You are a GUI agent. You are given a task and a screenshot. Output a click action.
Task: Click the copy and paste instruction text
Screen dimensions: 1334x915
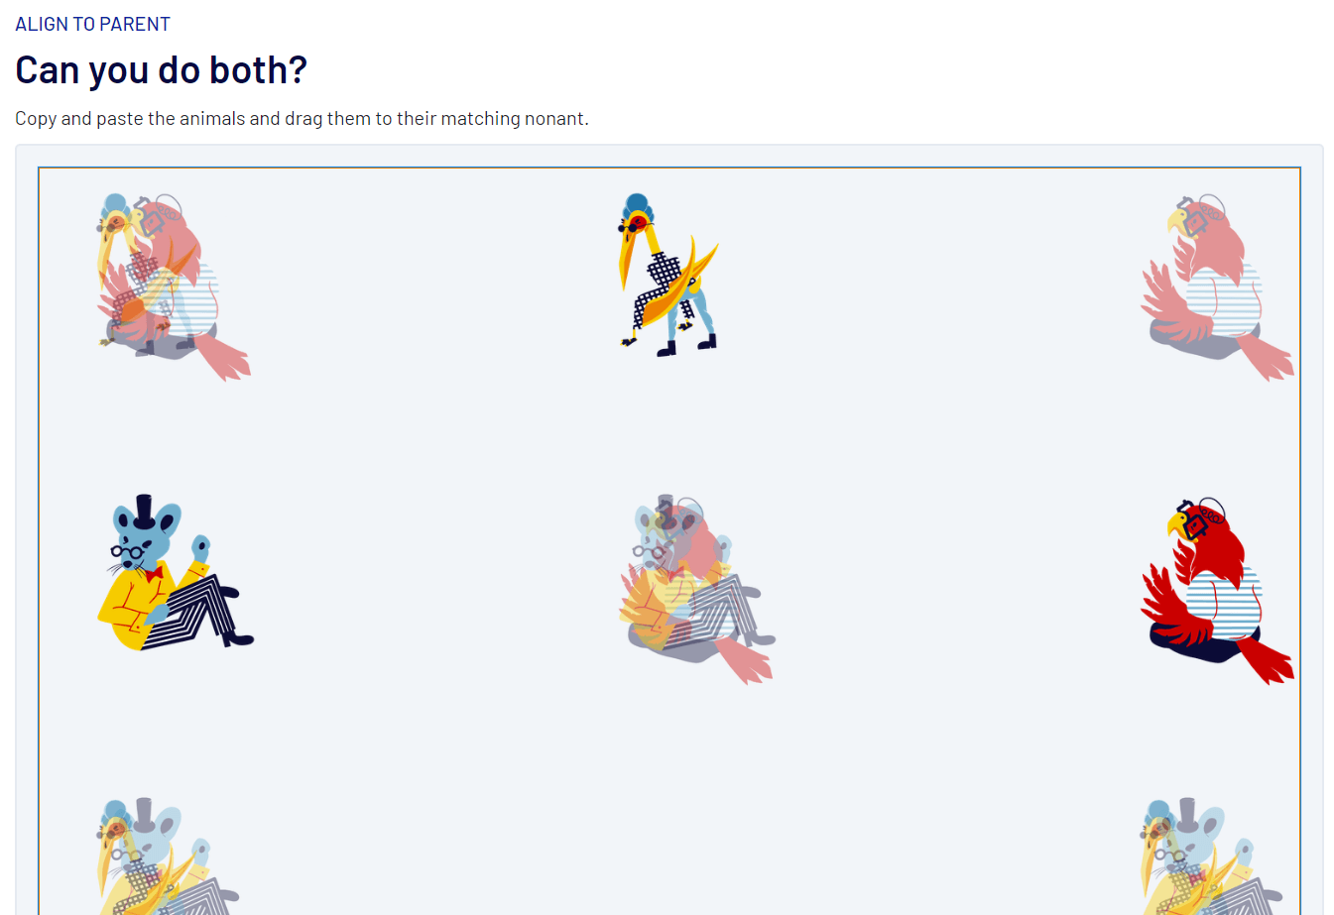pyautogui.click(x=302, y=119)
